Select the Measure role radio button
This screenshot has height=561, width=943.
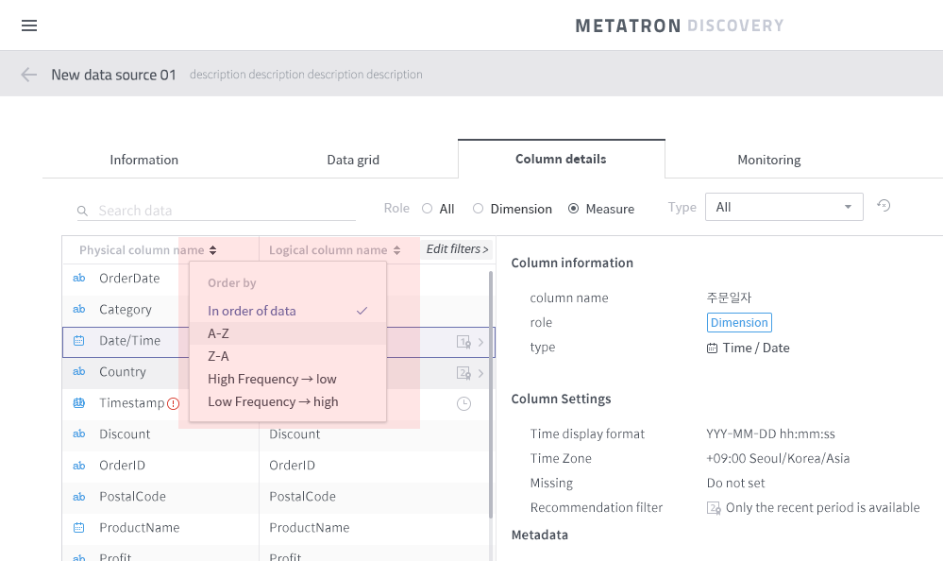[x=574, y=209]
